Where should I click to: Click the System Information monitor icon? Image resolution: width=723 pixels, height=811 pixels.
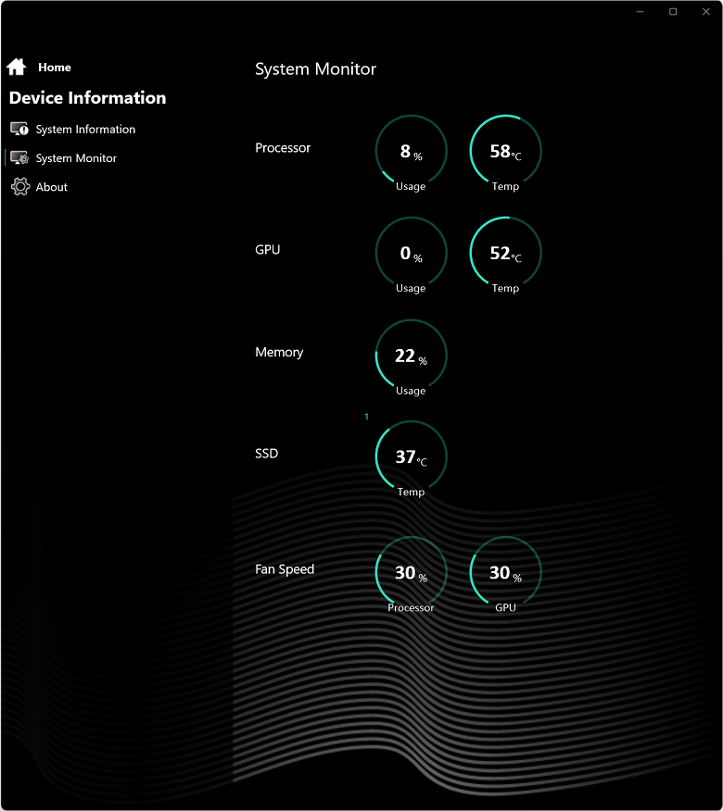click(x=19, y=129)
